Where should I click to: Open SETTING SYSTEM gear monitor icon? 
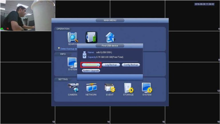[x=147, y=88]
